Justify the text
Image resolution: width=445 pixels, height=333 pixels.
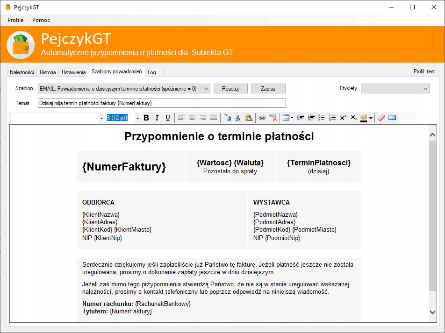point(214,118)
